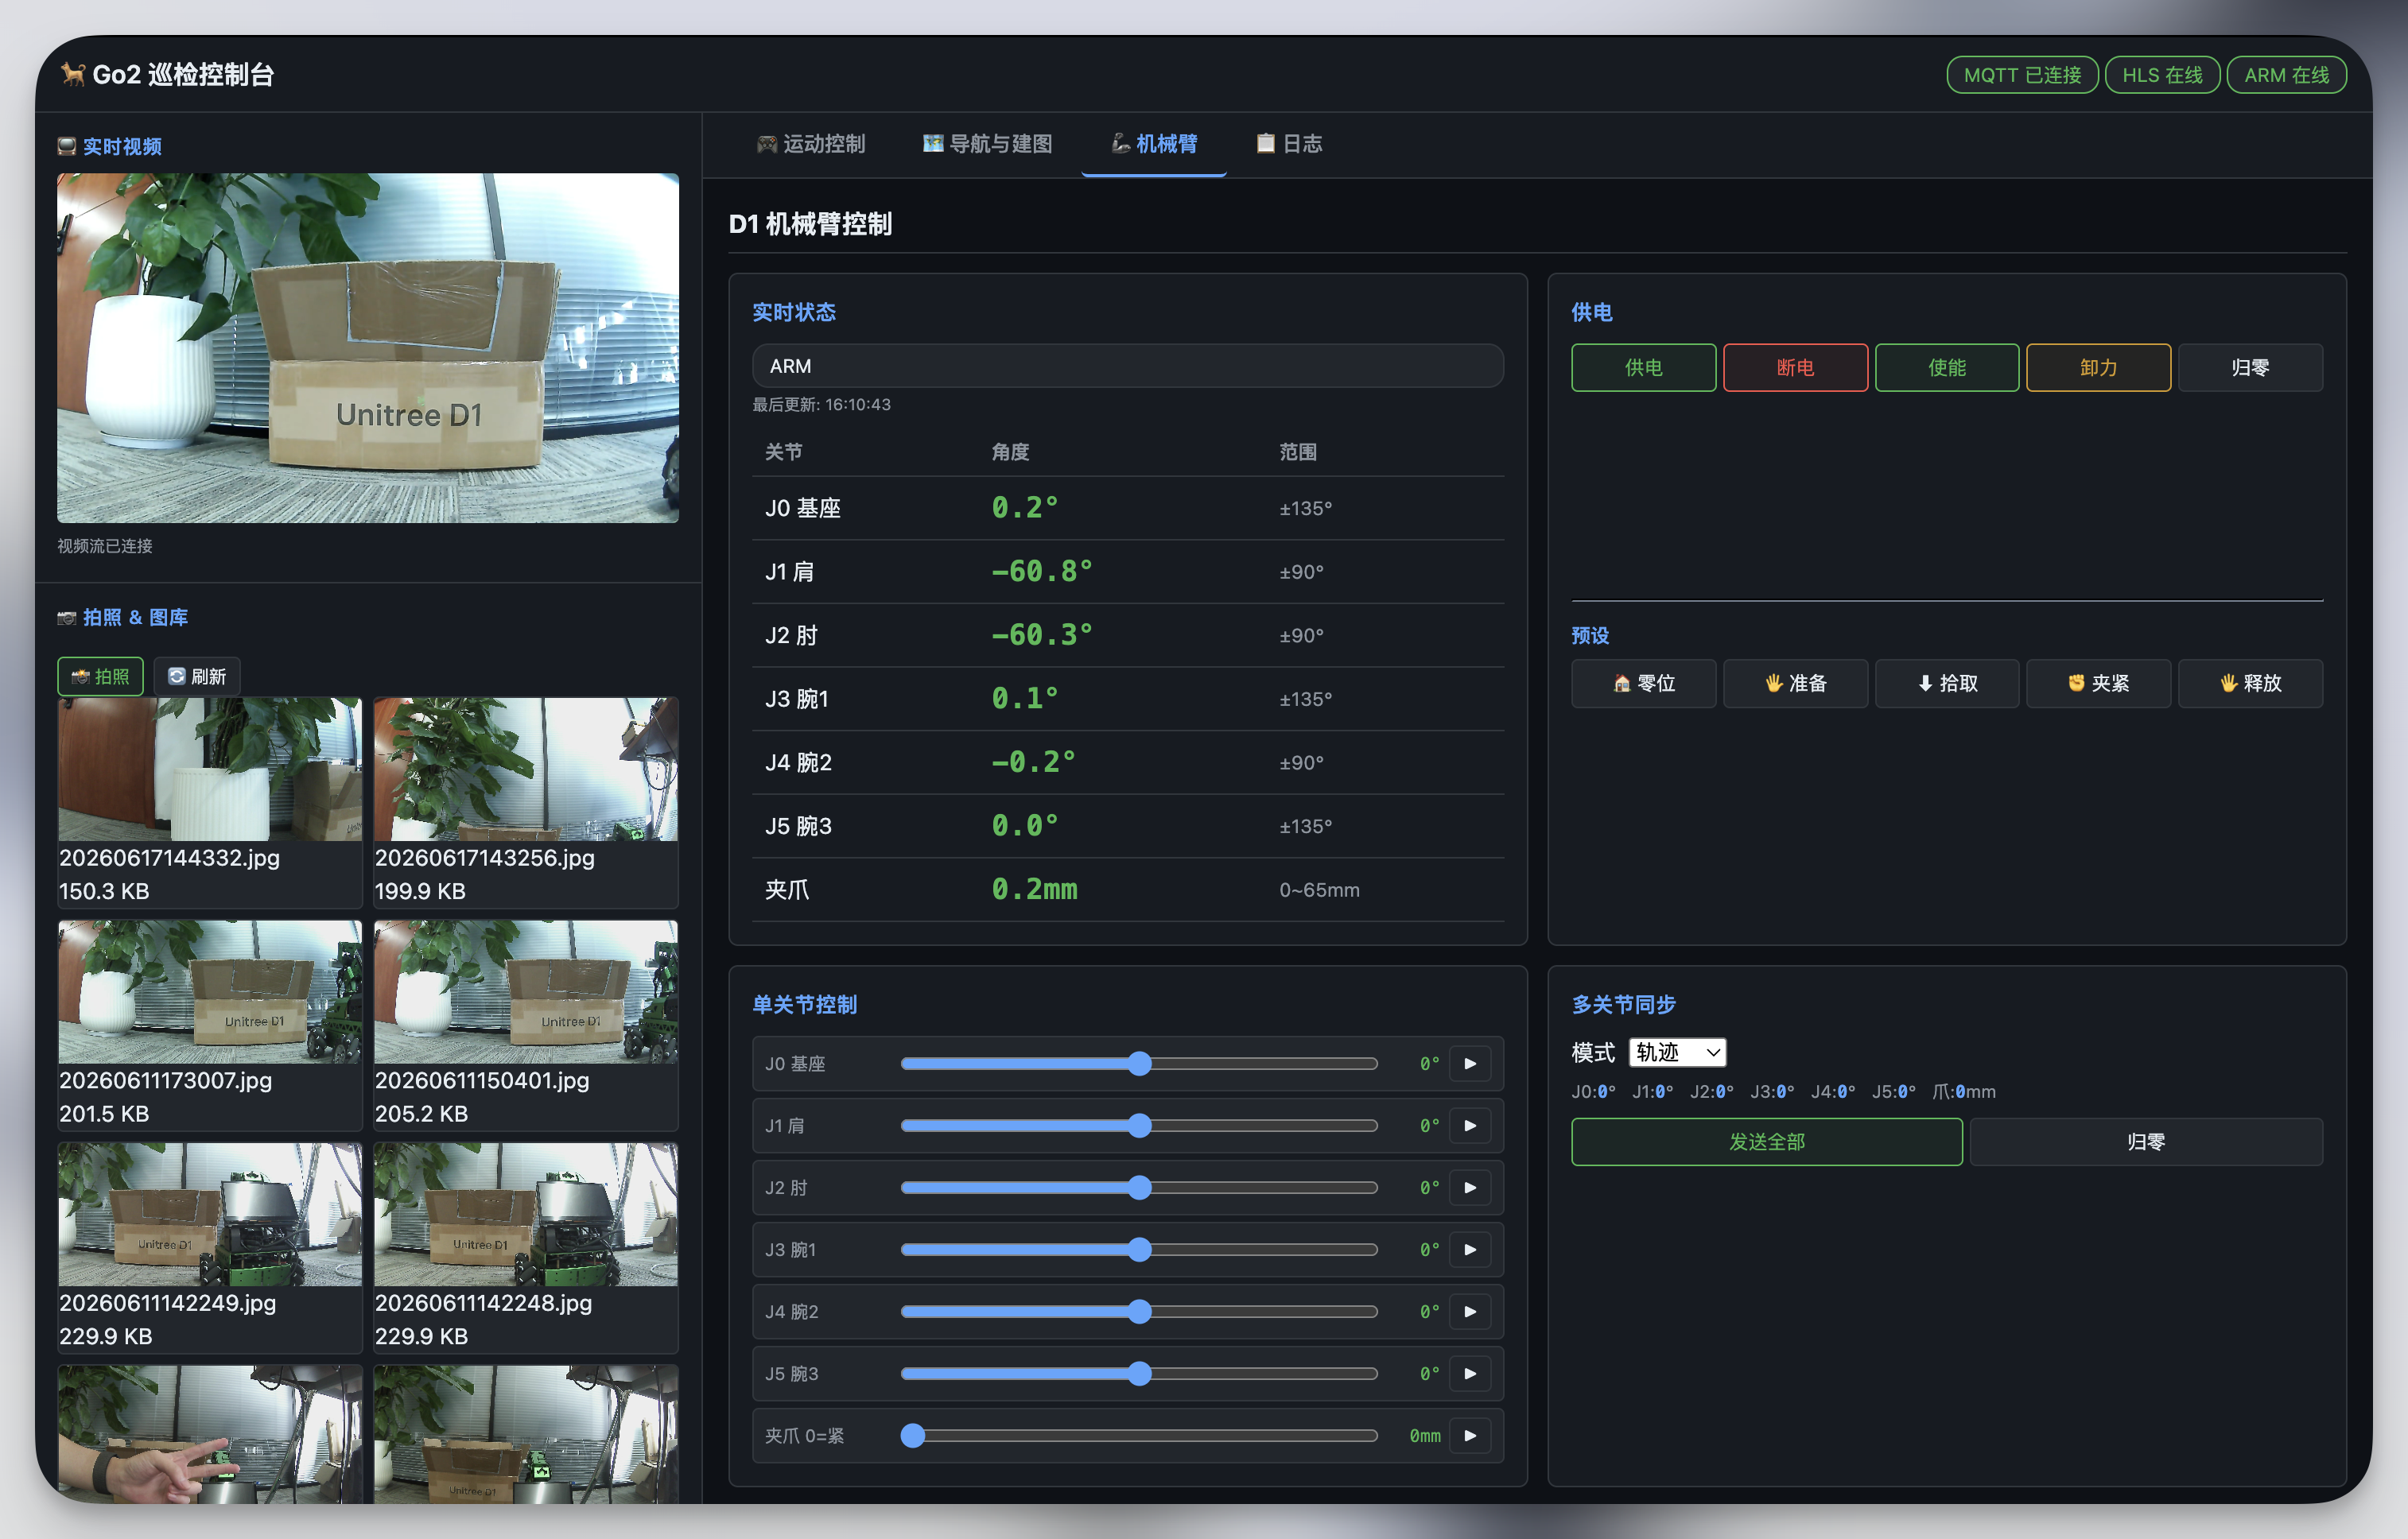
Task: Open thumbnail 20260617143256.jpg
Action: [x=526, y=769]
